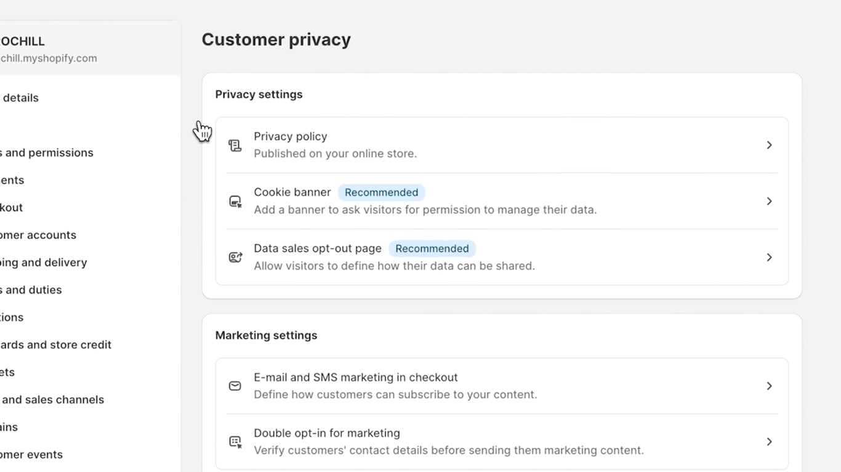841x472 pixels.
Task: Open Cookie banner settings
Action: pos(292,192)
